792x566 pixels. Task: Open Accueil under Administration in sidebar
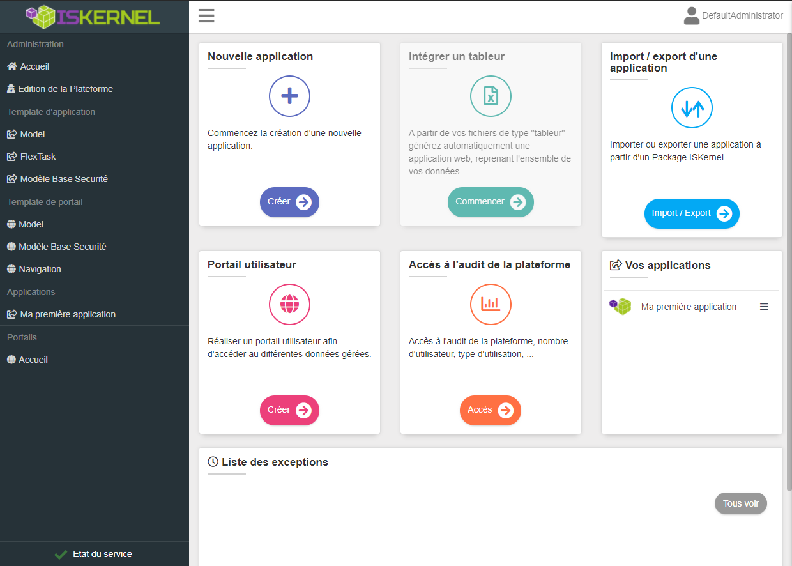pos(34,66)
